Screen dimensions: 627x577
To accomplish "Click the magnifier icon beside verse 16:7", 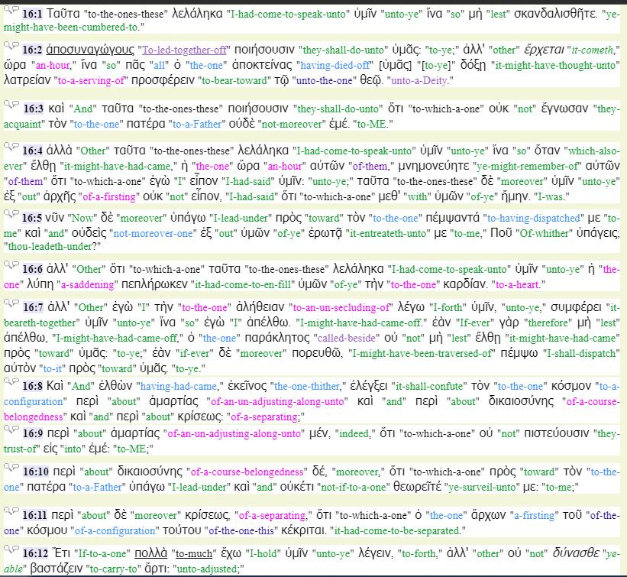I will [8, 303].
